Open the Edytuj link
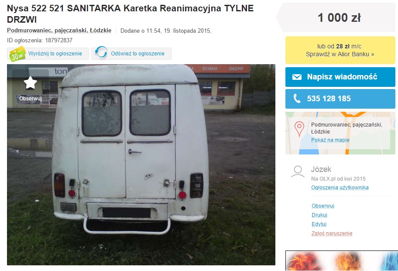Viewport: 398px width, 271px height. tap(319, 224)
